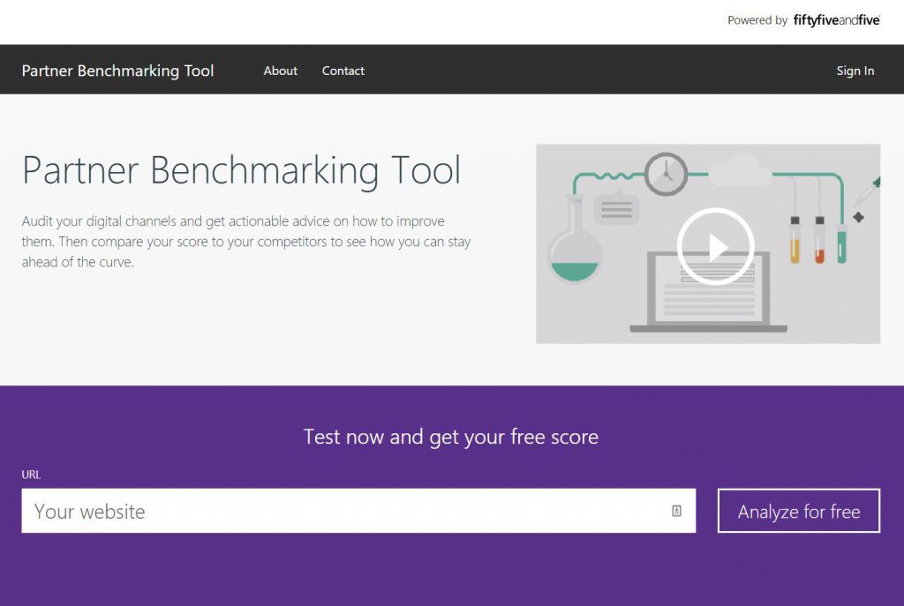Click the URL field label
The width and height of the screenshot is (904, 606).
(x=31, y=475)
